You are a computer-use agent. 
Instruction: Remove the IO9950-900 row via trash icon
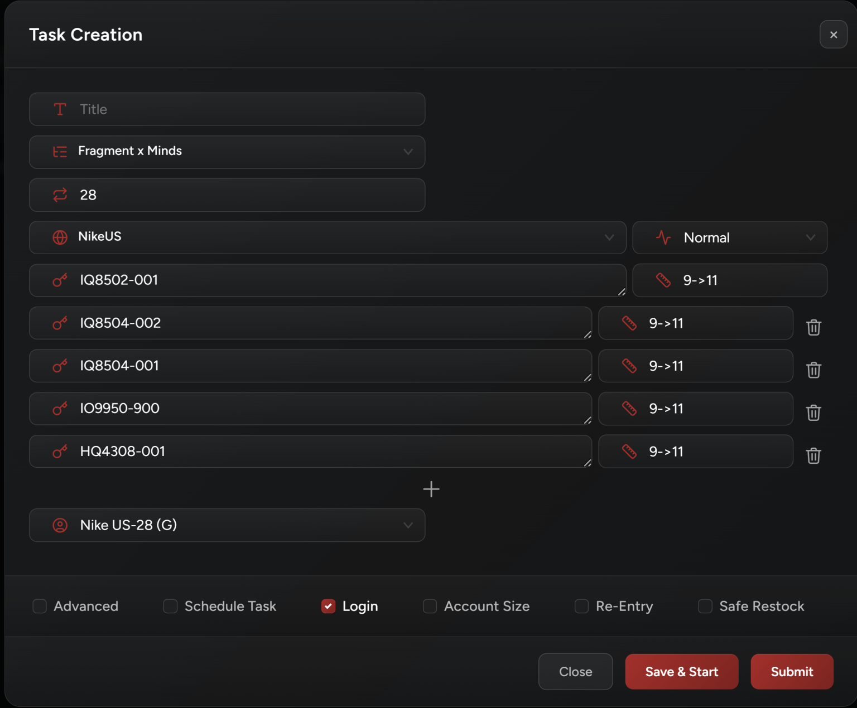click(x=813, y=413)
